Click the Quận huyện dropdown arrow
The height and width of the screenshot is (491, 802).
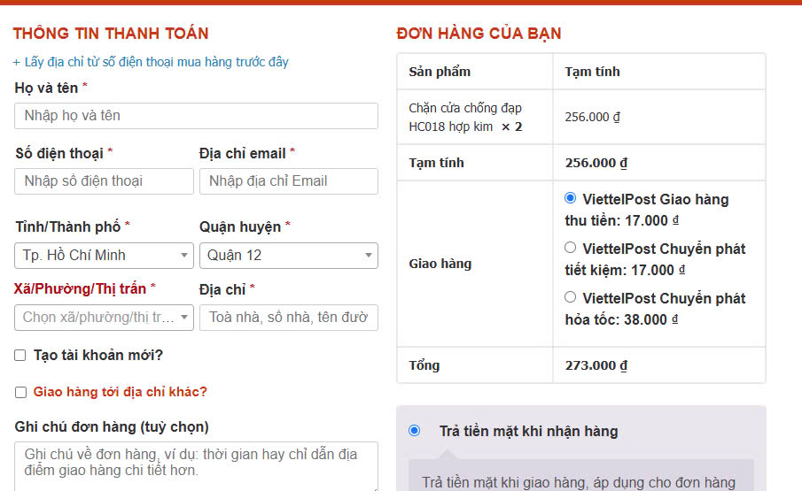click(369, 256)
